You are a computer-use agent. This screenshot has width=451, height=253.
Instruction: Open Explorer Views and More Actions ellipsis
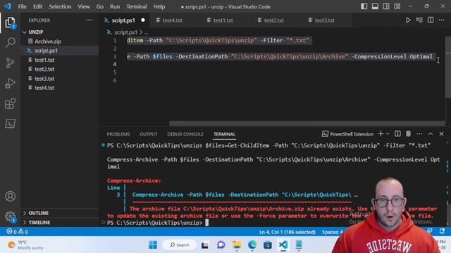click(89, 20)
